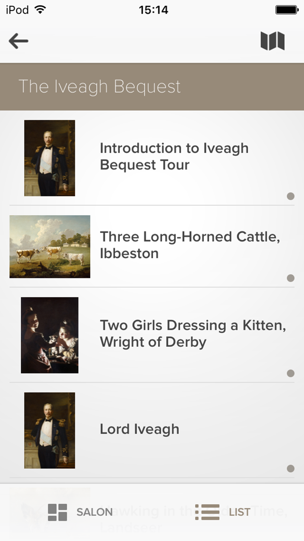Tap the Salon grid icon
Viewport: 304px width, 541px height.
coord(57,512)
